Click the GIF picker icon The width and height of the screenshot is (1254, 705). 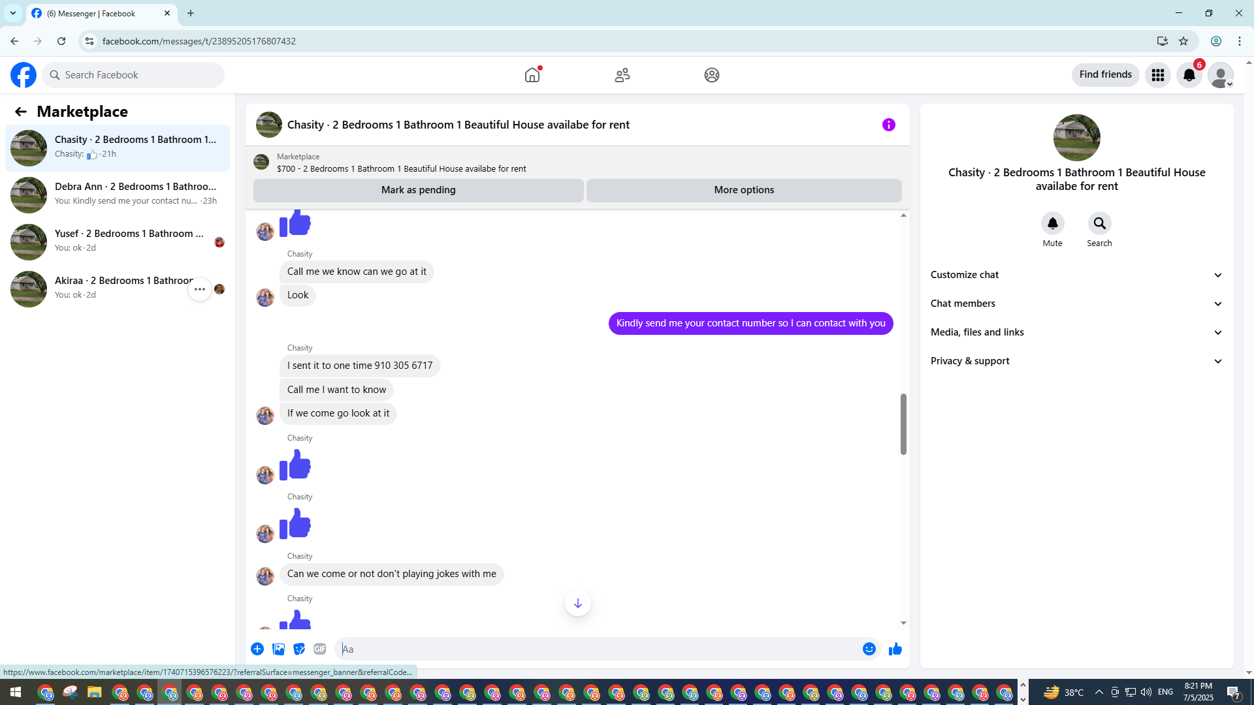(319, 649)
